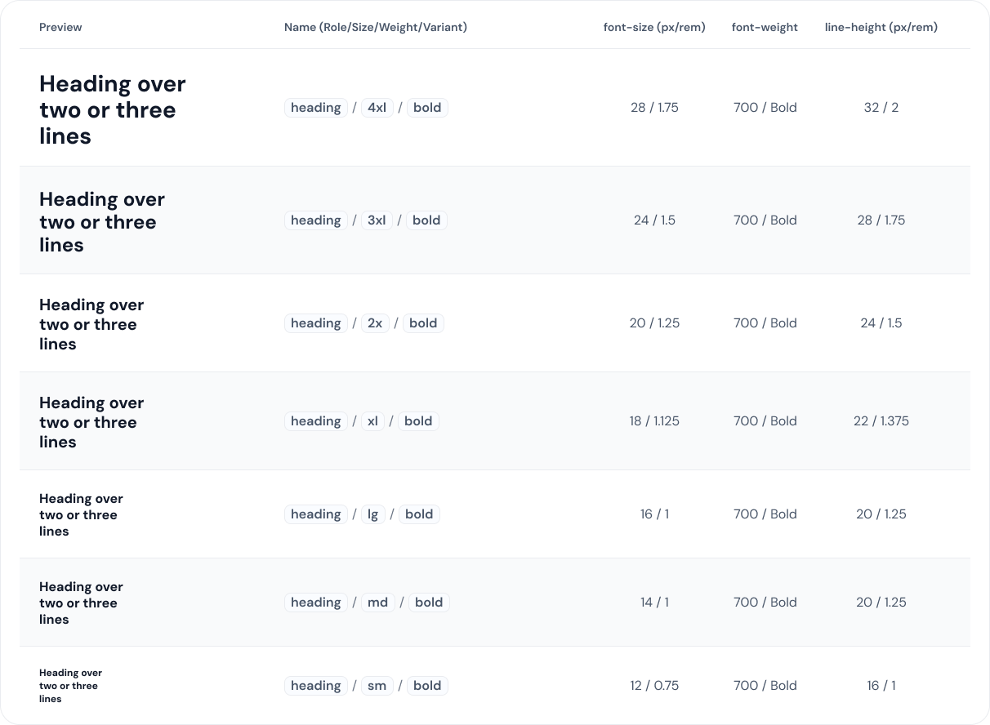Select '700 / Bold' in the lg row
This screenshot has height=725, width=990.
pyautogui.click(x=765, y=514)
